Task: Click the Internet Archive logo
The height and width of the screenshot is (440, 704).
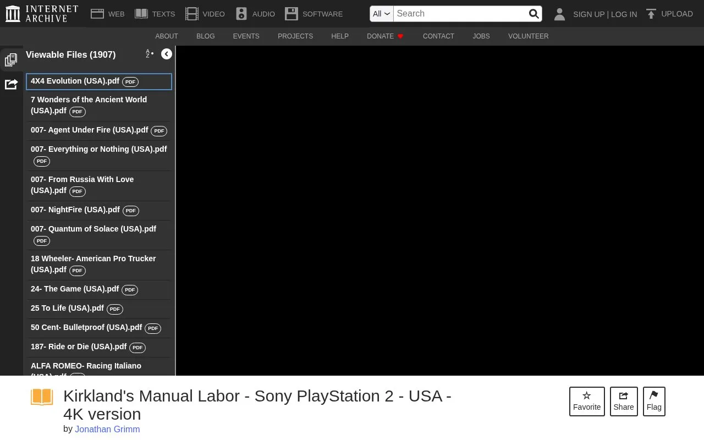Action: (42, 14)
